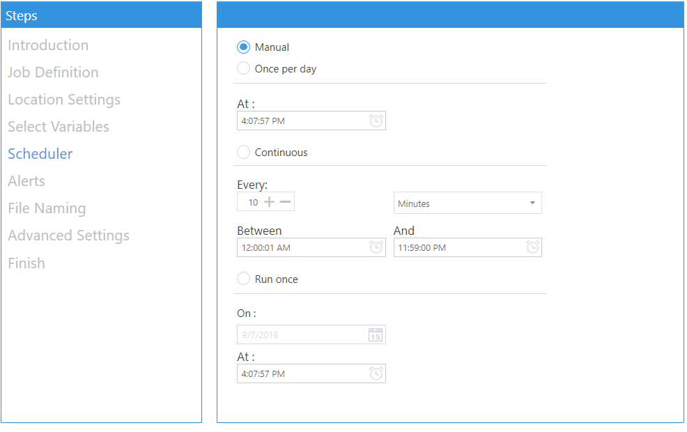Open the Minutes interval dropdown
The image size is (687, 432).
(468, 203)
